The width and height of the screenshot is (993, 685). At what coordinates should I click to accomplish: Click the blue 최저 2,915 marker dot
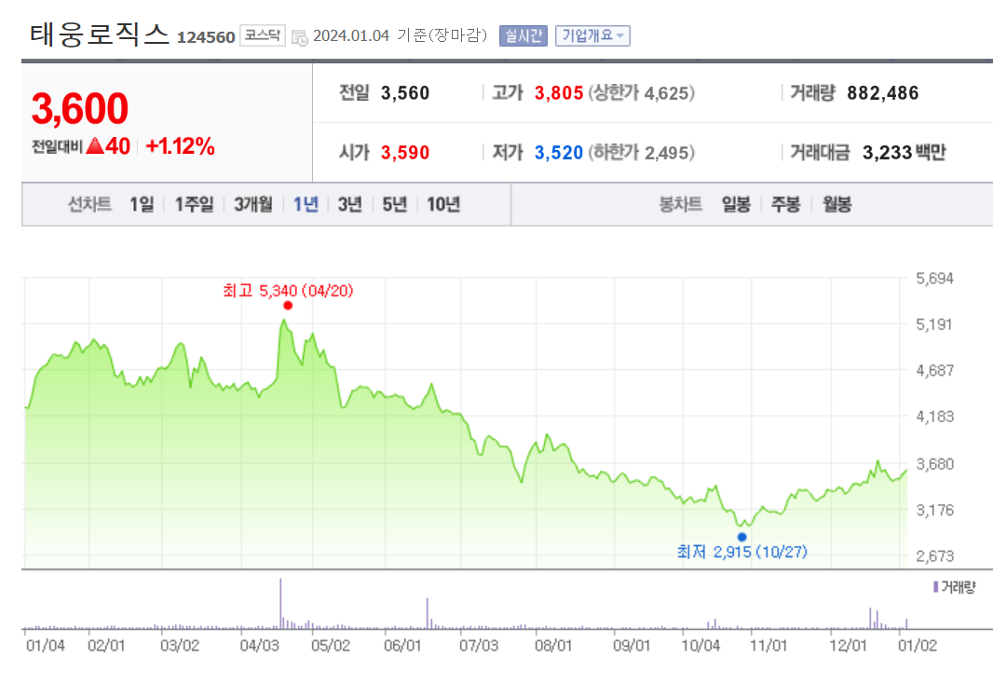coord(741,537)
